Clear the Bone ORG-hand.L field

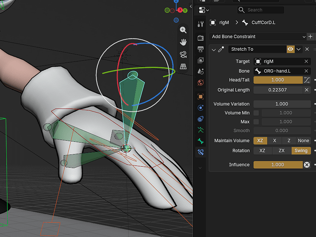pyautogui.click(x=306, y=71)
